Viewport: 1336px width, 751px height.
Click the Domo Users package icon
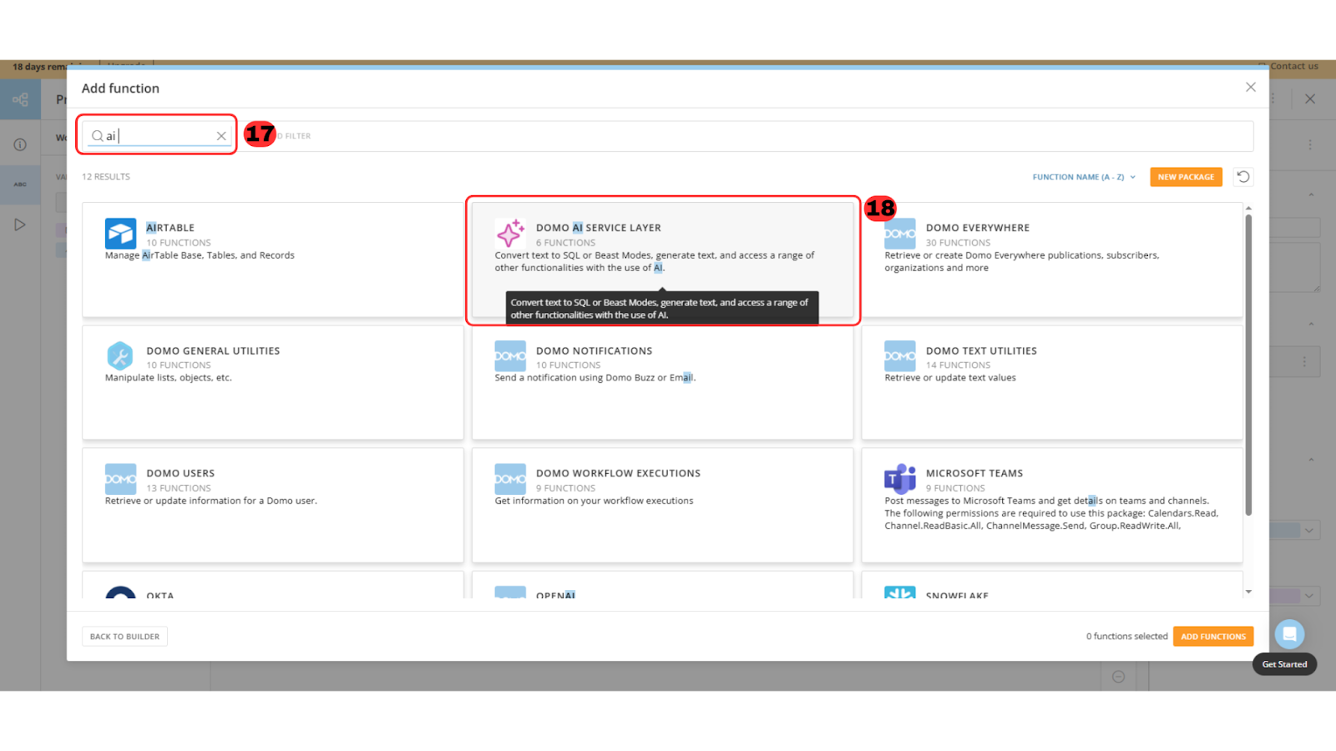120,479
